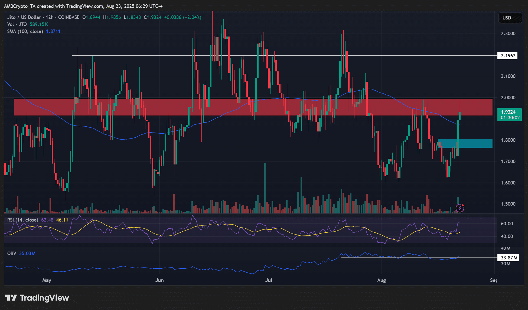The height and width of the screenshot is (310, 528).
Task: Click the TradingView logo icon
Action: (11, 298)
